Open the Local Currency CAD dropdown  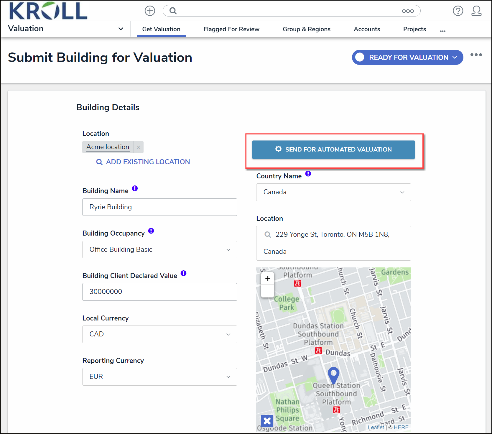[159, 334]
